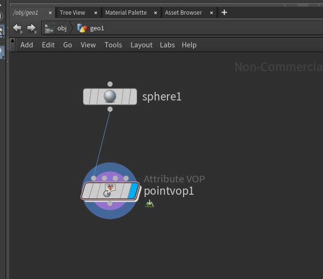Open the Add menu
Image resolution: width=323 pixels, height=279 pixels.
tap(27, 45)
